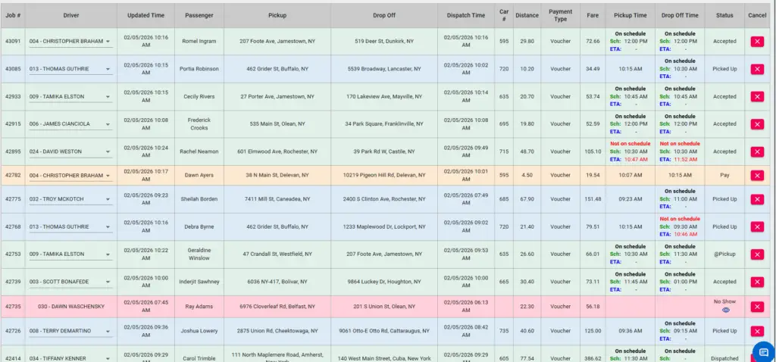This screenshot has width=776, height=362.
Task: Open the blue chat bubble icon
Action: point(763,351)
